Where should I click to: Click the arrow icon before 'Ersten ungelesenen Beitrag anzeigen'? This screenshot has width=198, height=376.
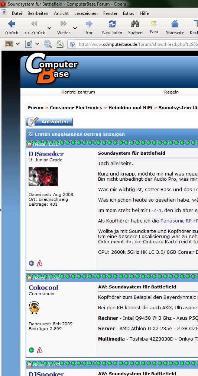pyautogui.click(x=30, y=134)
